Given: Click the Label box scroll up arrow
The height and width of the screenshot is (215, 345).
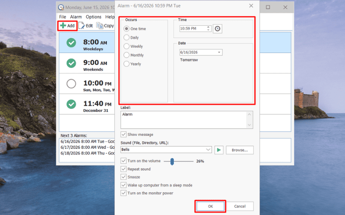Looking at the screenshot, I should (249, 114).
